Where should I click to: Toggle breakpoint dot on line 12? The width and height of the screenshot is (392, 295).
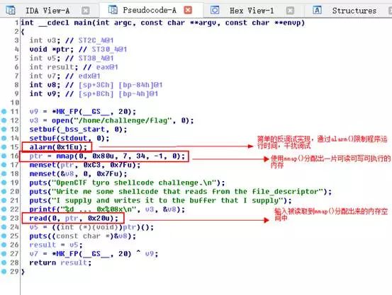point(4,120)
